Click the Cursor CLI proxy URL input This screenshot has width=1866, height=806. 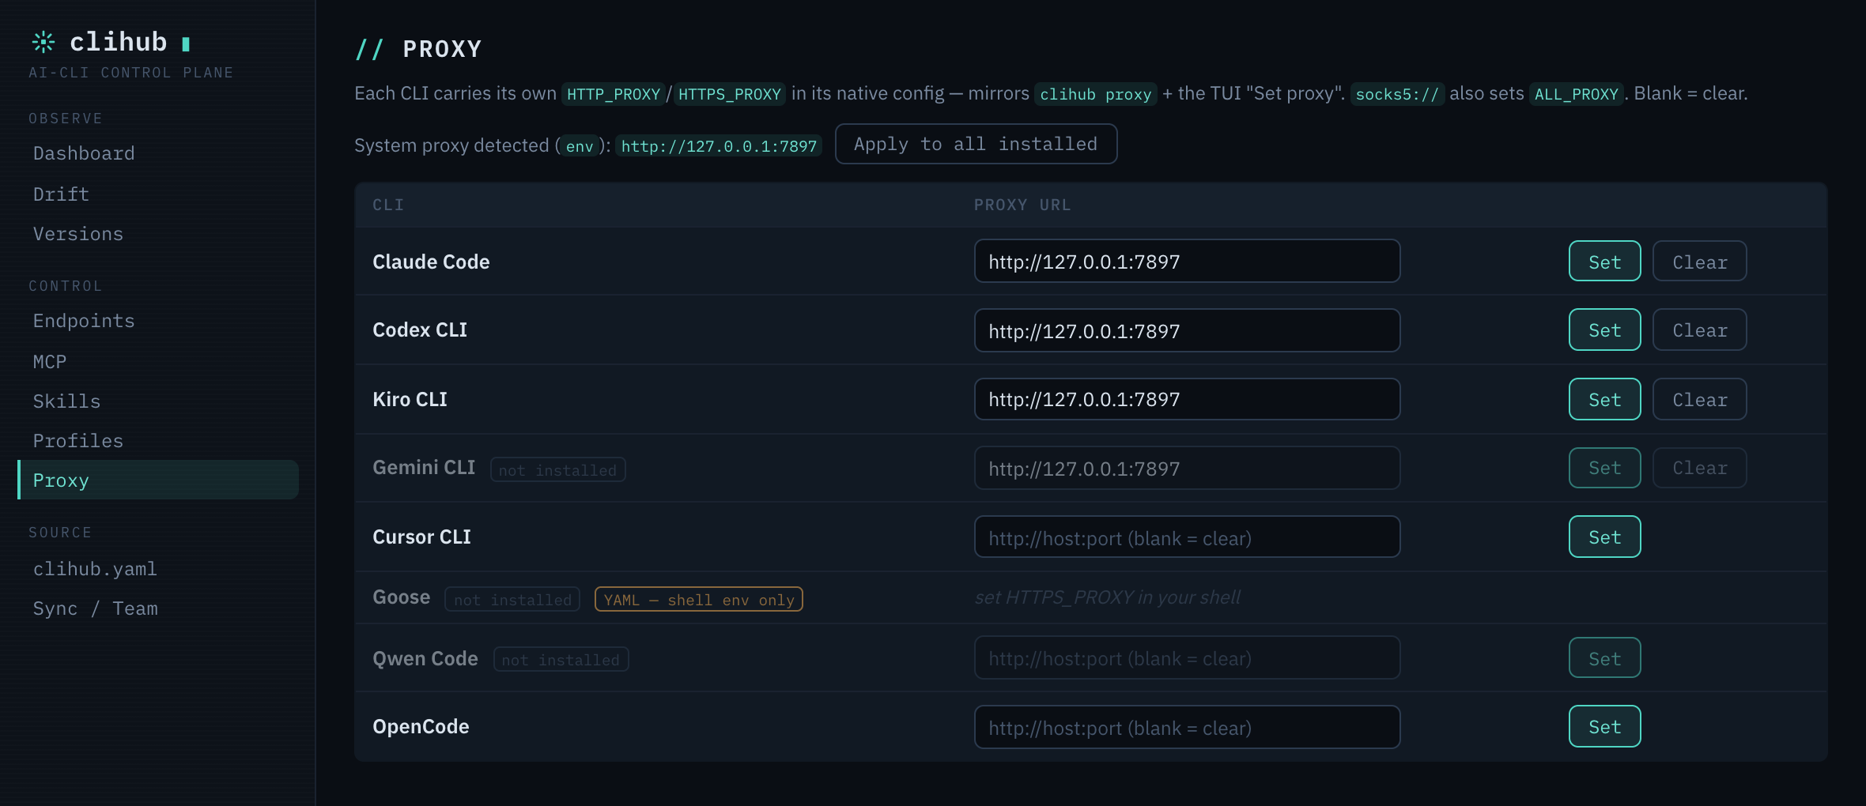(1187, 537)
